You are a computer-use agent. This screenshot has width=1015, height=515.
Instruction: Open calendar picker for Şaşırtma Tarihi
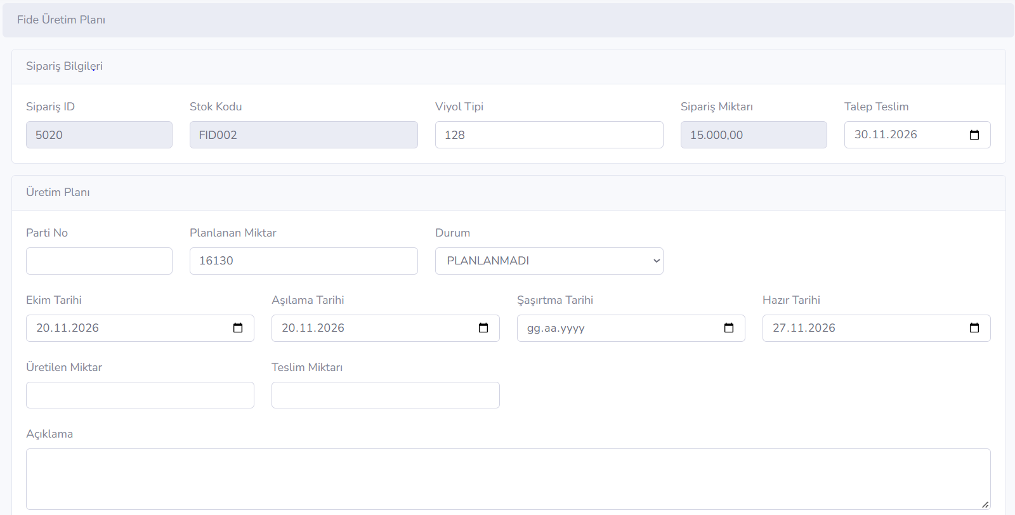[729, 328]
